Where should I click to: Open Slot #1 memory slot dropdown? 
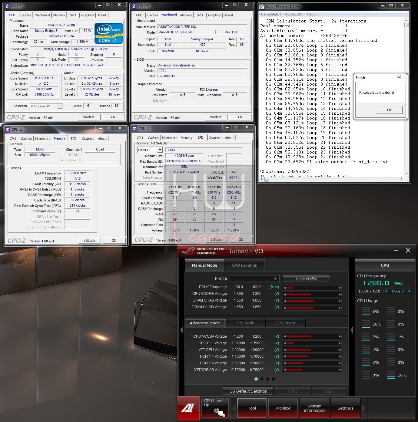150,150
